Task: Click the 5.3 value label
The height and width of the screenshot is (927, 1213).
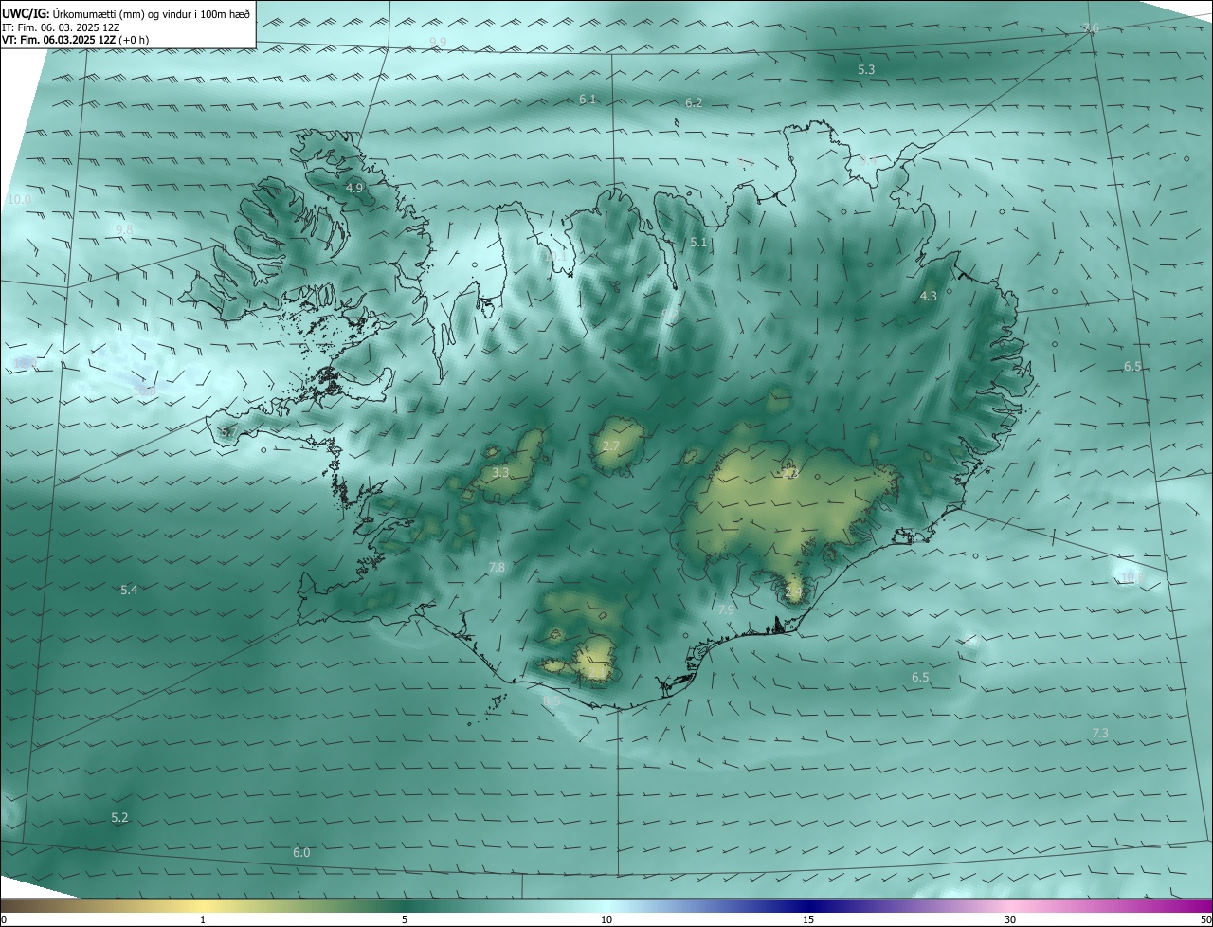Action: tap(866, 70)
